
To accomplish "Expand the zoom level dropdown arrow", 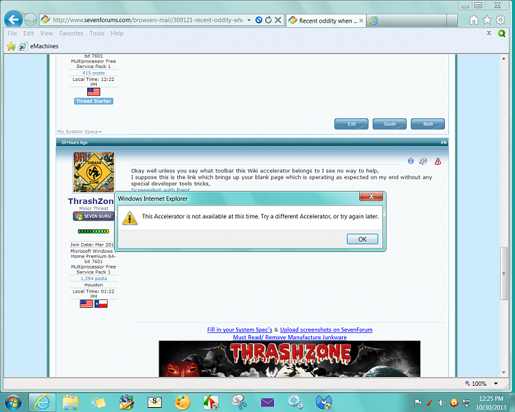I will pyautogui.click(x=496, y=383).
